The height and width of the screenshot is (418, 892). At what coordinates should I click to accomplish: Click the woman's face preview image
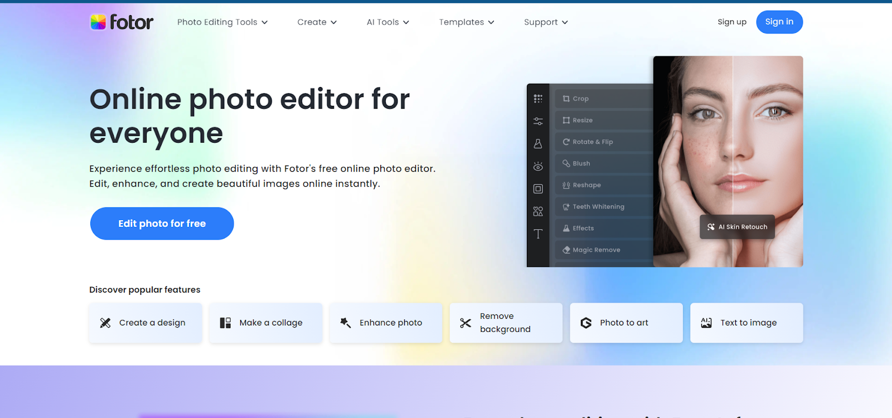coord(728,161)
